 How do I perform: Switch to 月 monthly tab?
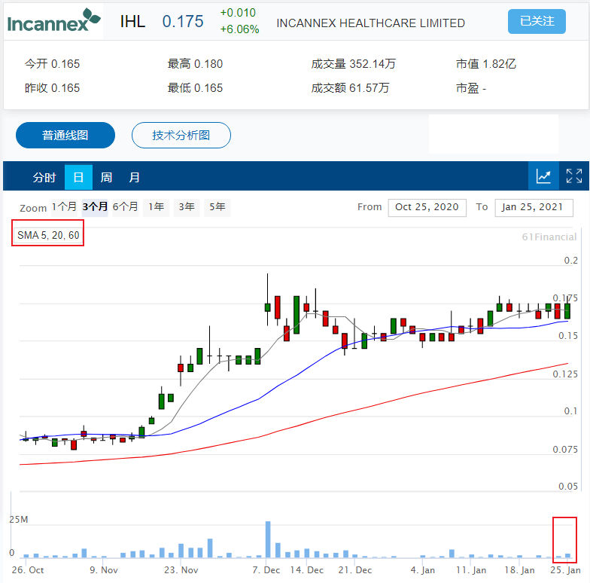[x=134, y=177]
